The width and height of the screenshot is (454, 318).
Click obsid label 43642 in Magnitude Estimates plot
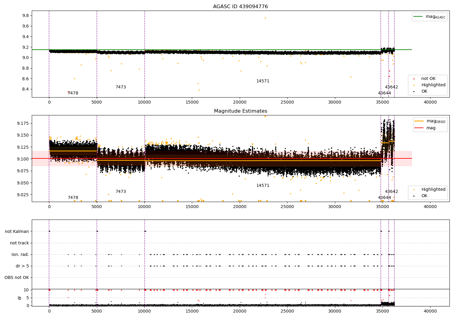point(391,192)
